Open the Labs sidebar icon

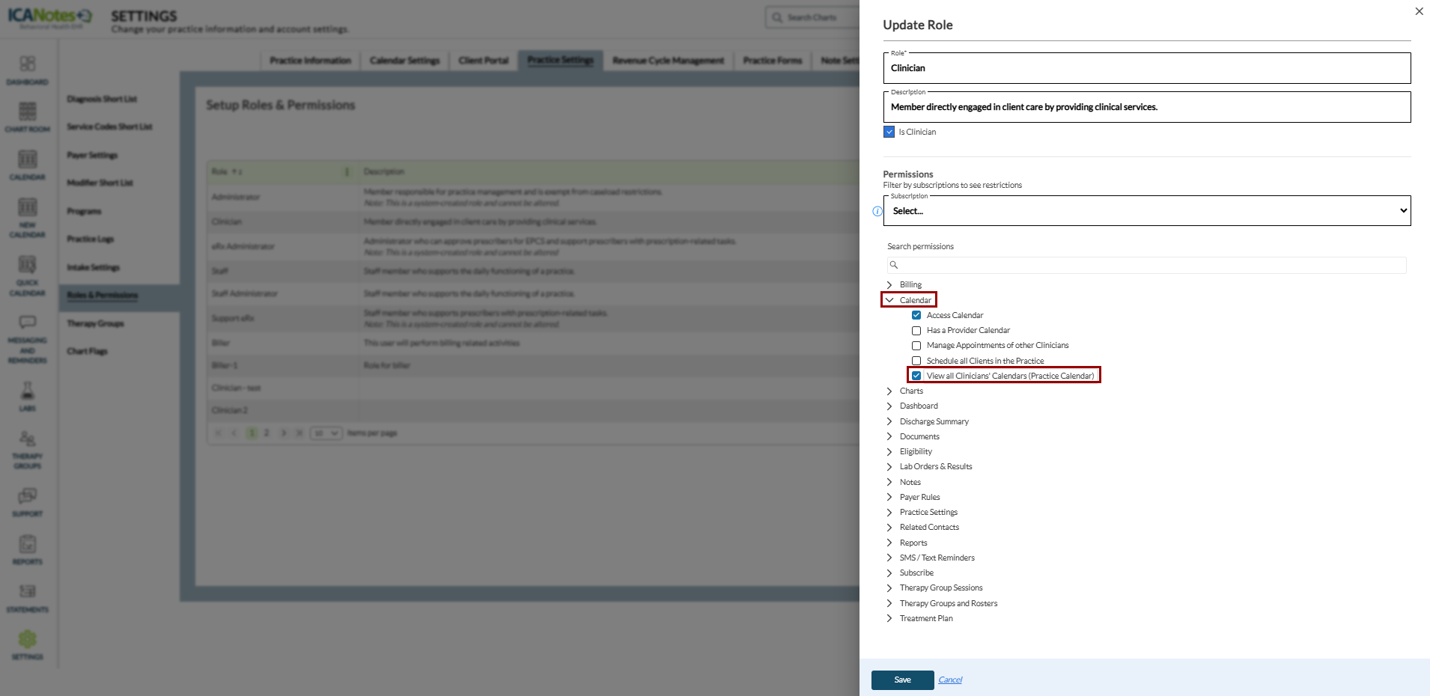tap(28, 396)
